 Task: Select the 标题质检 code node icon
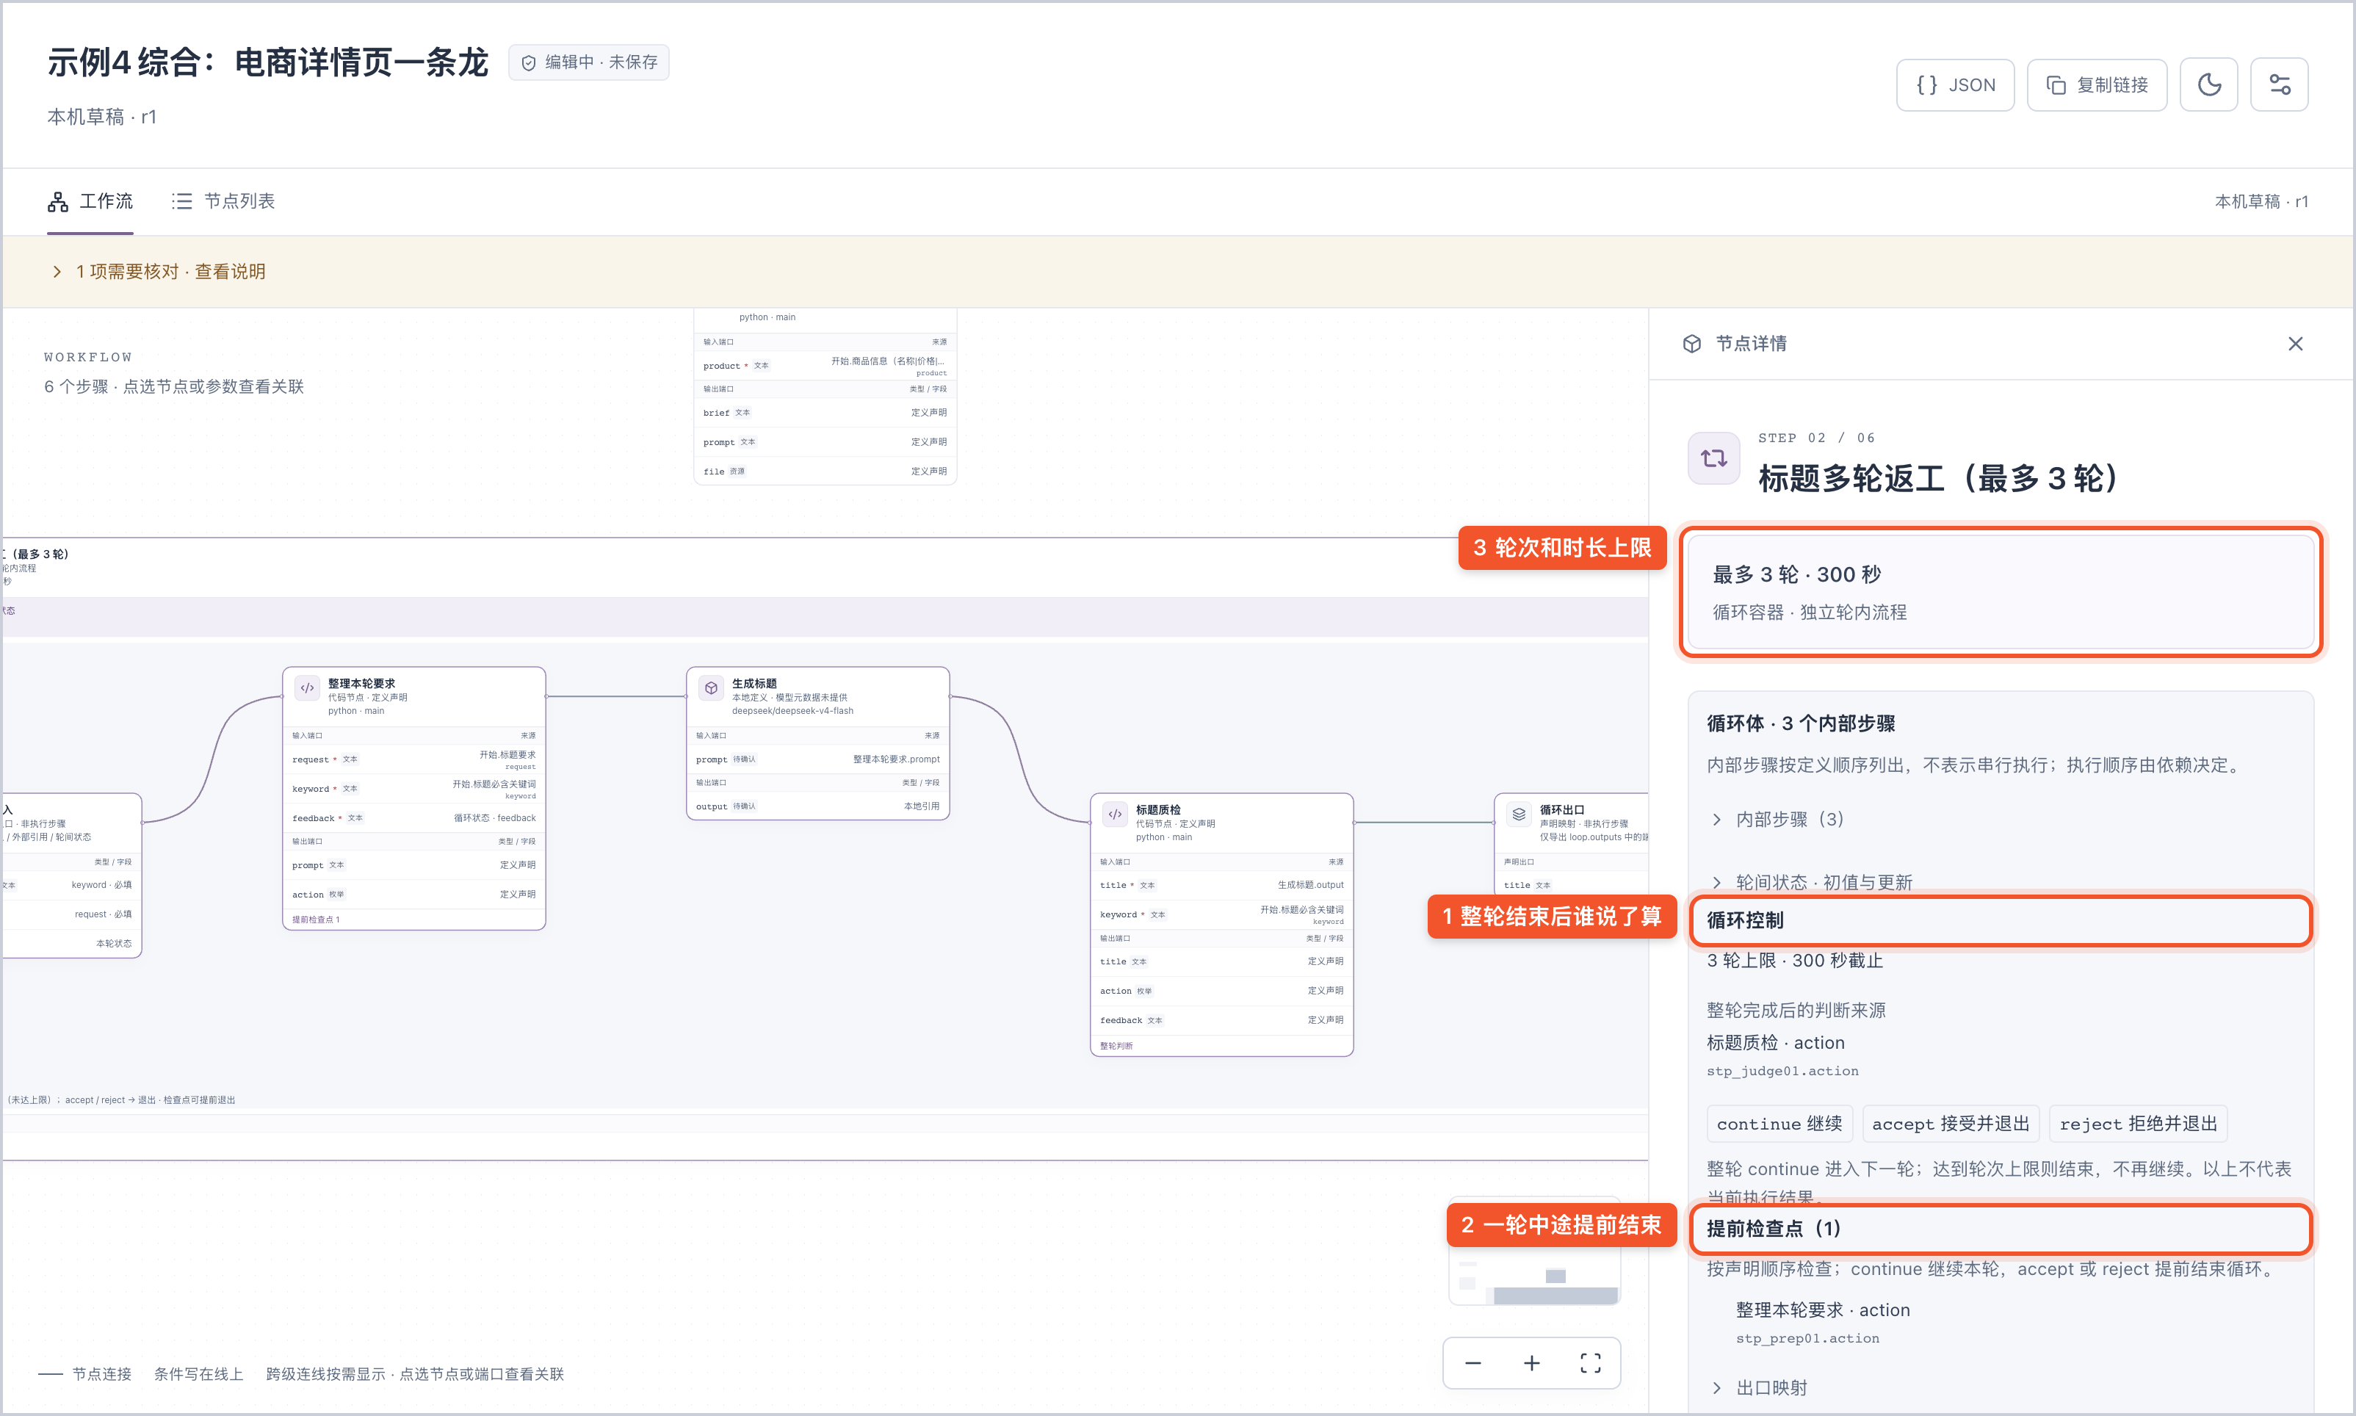pos(1114,814)
